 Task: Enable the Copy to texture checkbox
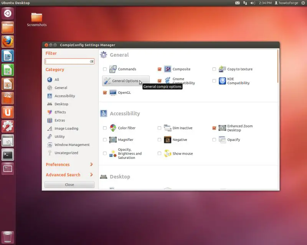click(x=214, y=69)
